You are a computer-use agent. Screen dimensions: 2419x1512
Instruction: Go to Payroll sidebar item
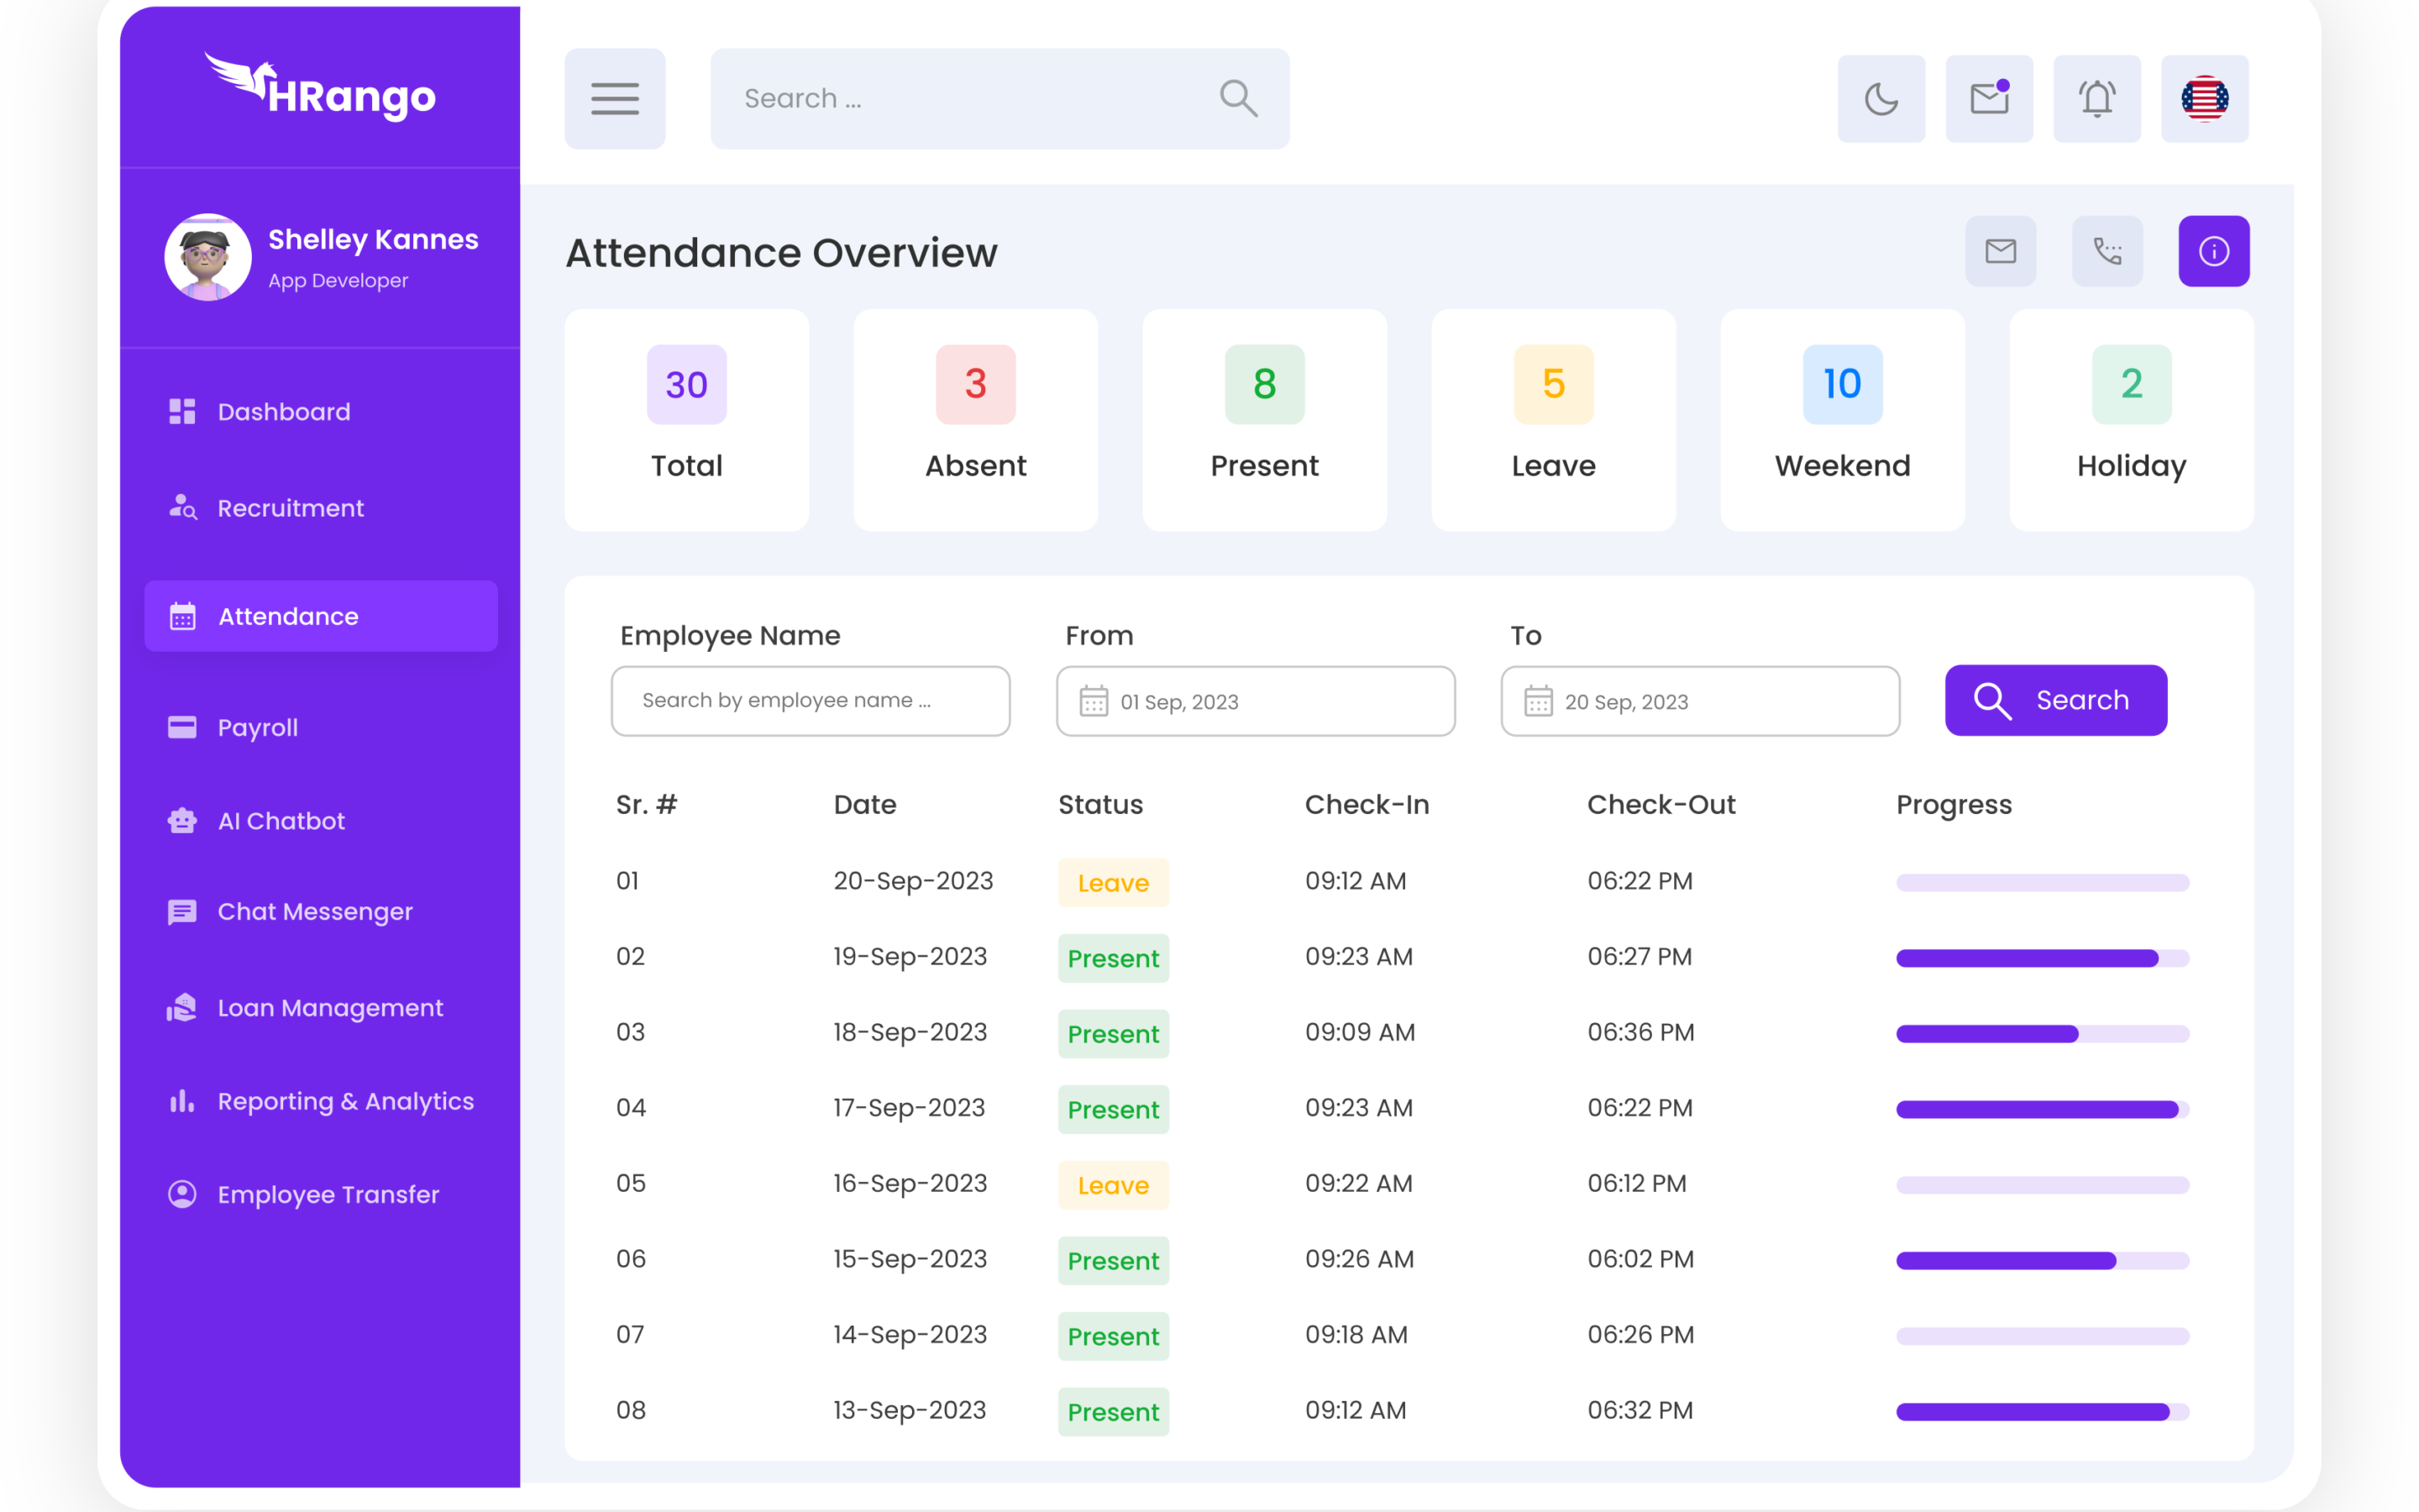click(x=257, y=727)
